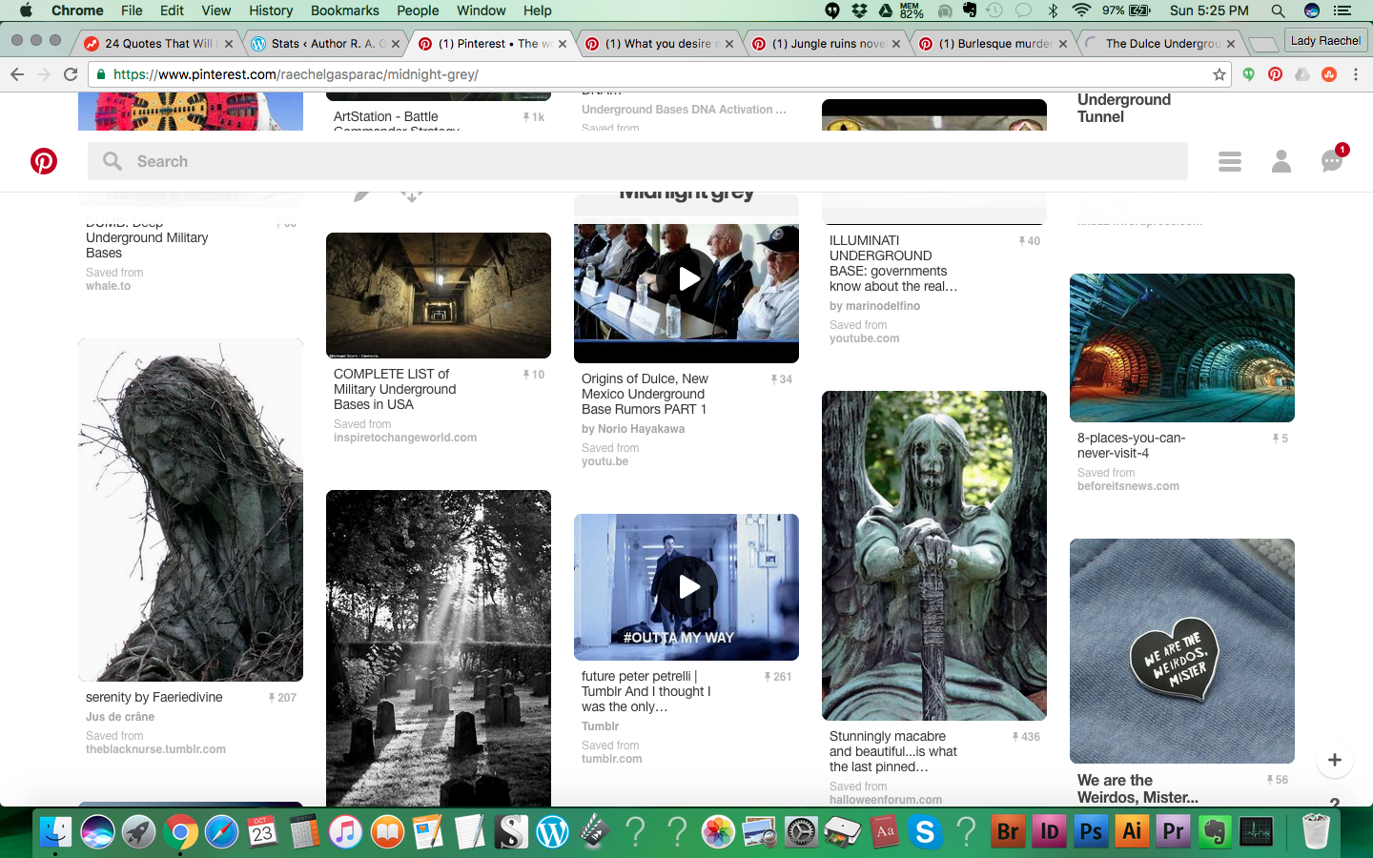Click the Pinterest browser extension icon

(1275, 74)
